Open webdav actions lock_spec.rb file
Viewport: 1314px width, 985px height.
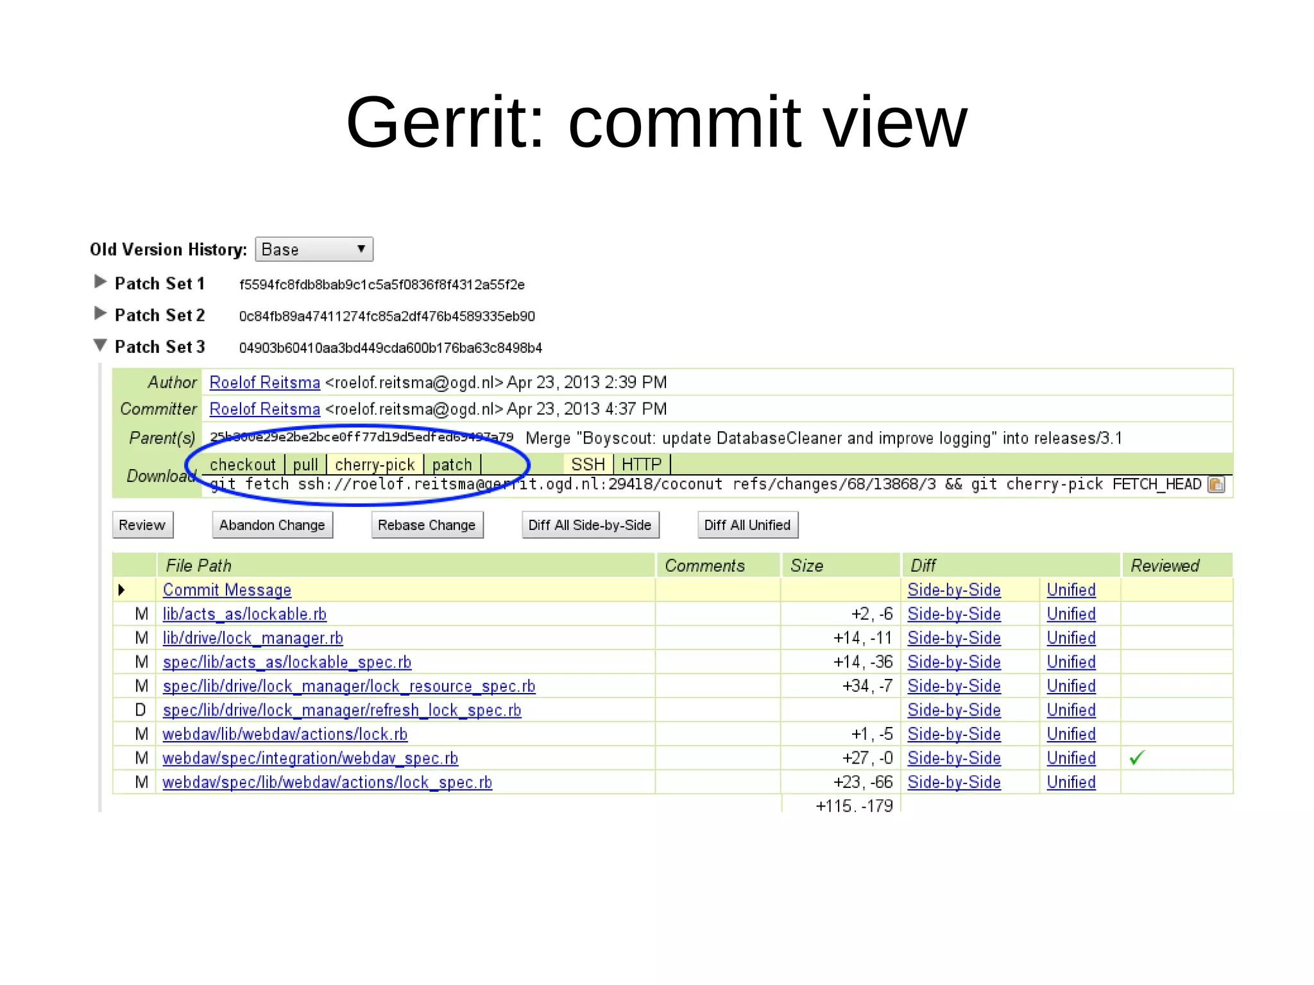click(327, 782)
